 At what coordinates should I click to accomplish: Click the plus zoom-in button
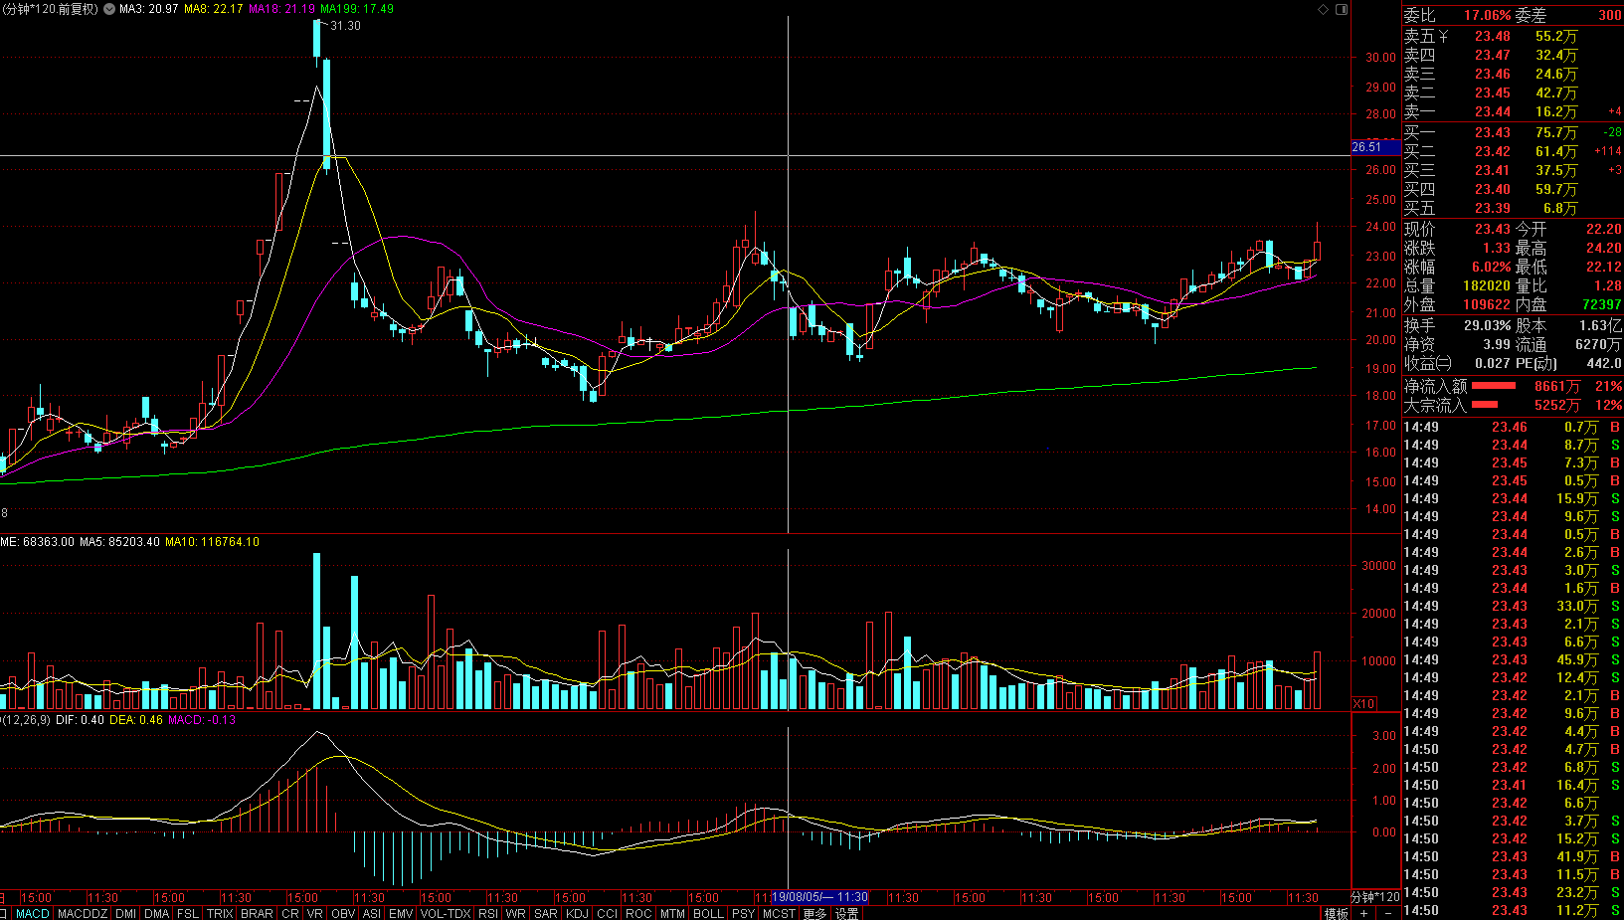pyautogui.click(x=1364, y=913)
